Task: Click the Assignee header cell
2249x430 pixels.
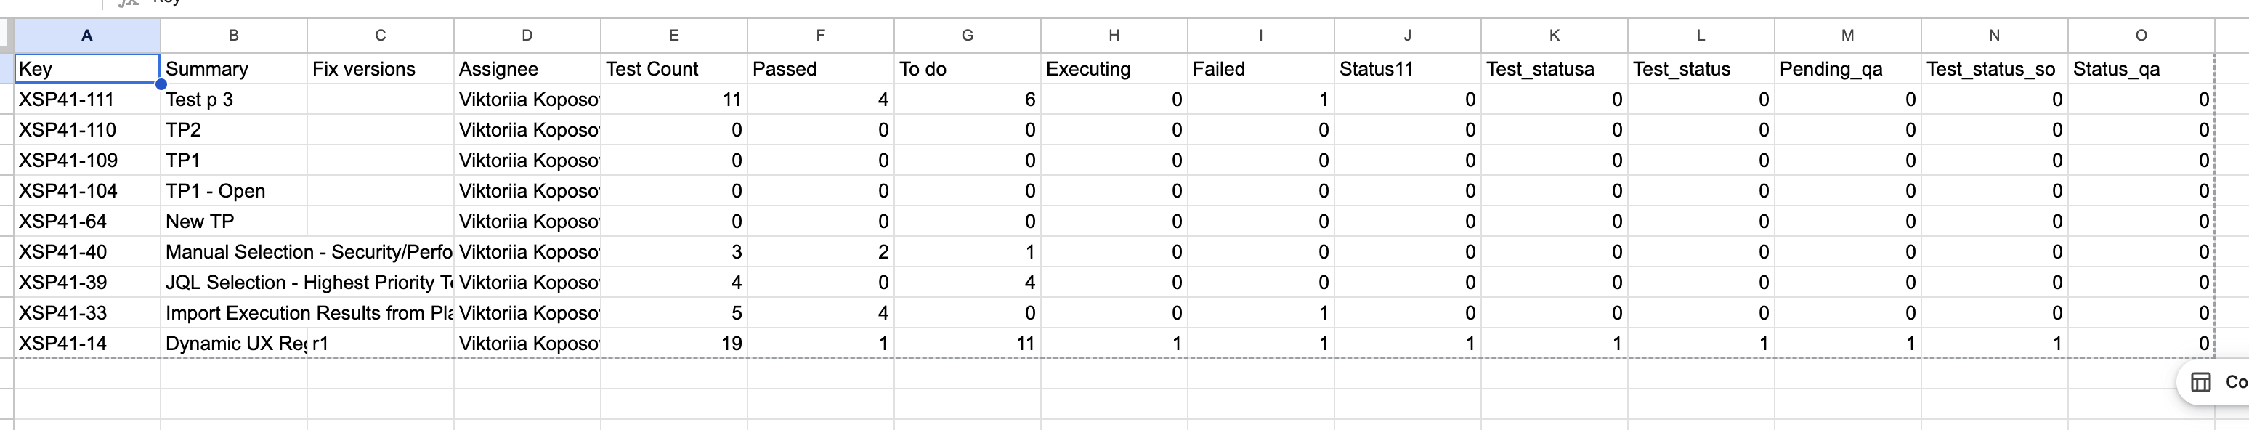Action: (527, 69)
